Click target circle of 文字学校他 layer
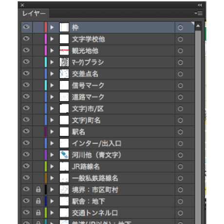The width and height of the screenshot is (224, 224). point(180,39)
